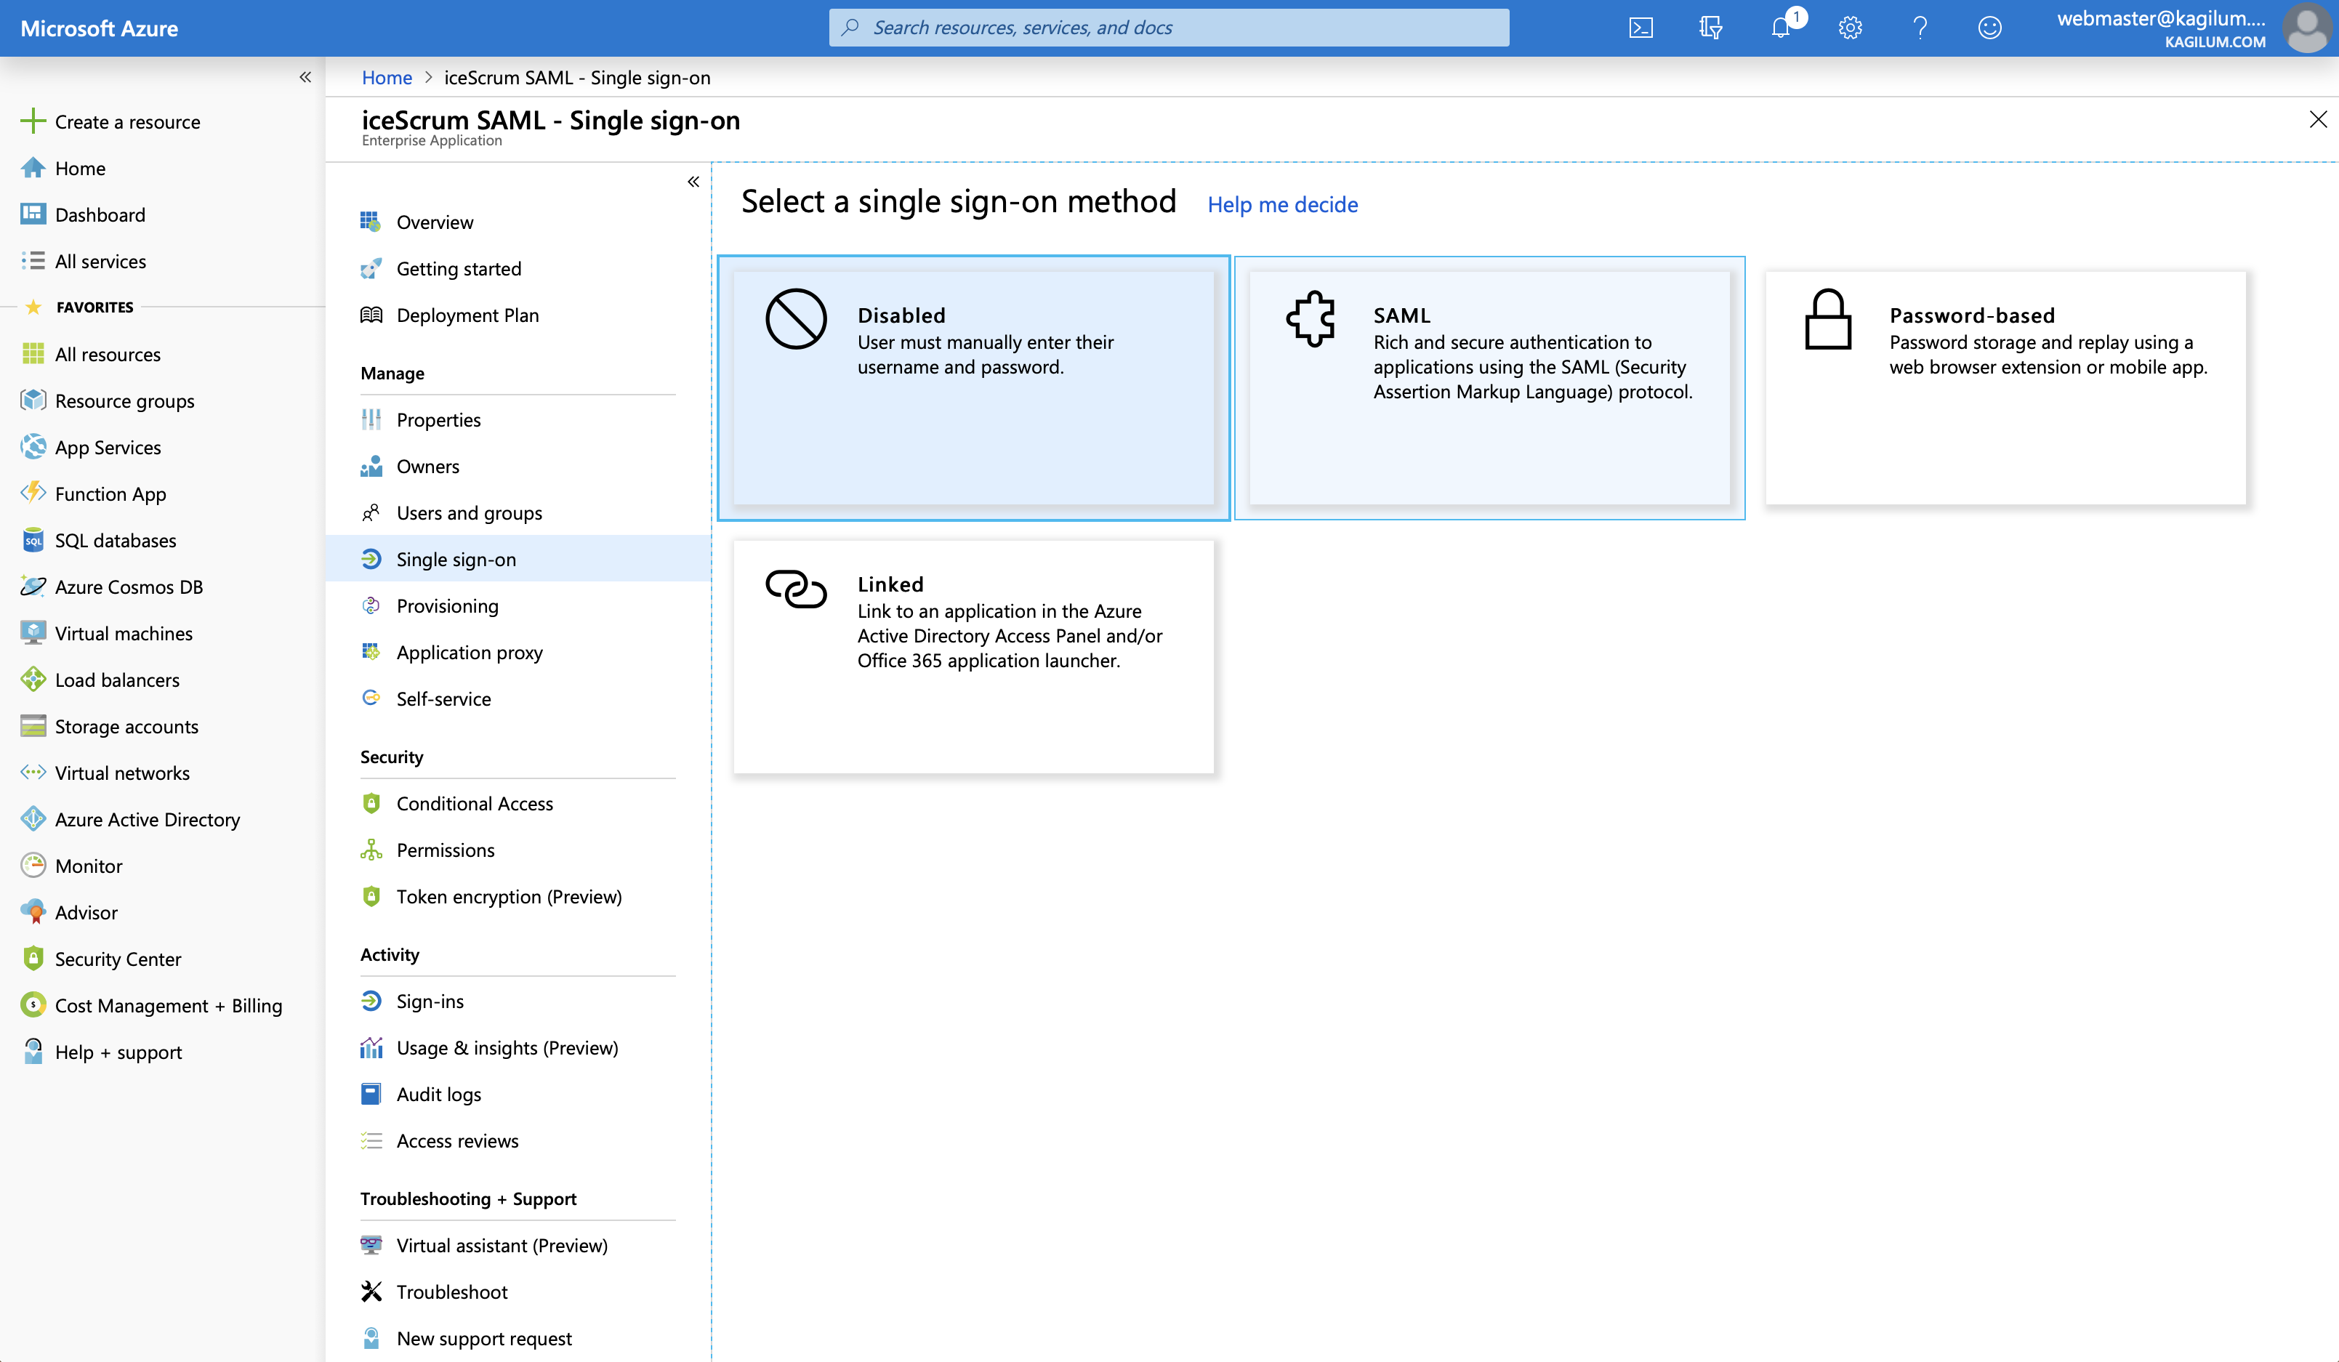The width and height of the screenshot is (2339, 1362).
Task: Click the SQL databases icon
Action: point(33,540)
